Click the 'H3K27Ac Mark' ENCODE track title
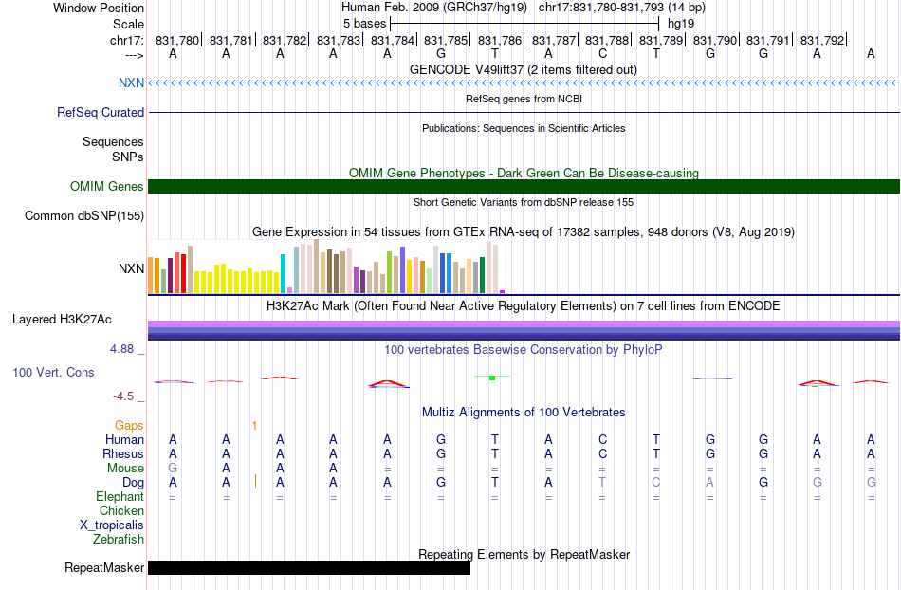 (524, 305)
